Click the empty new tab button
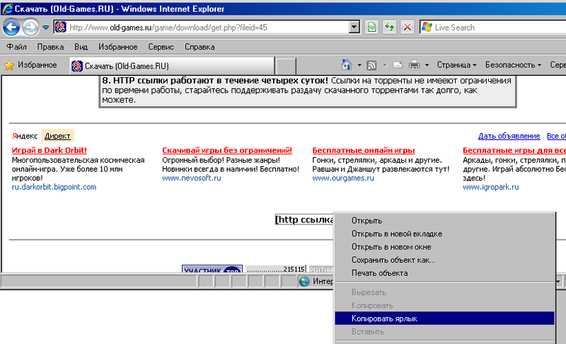566x344 pixels. coord(286,67)
